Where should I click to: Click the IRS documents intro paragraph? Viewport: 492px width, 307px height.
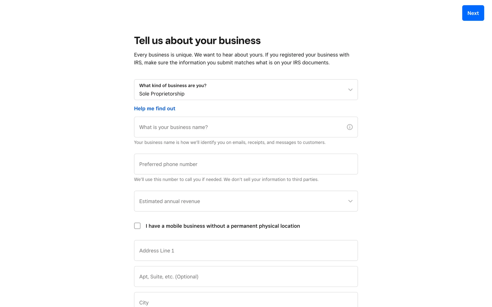pos(241,59)
